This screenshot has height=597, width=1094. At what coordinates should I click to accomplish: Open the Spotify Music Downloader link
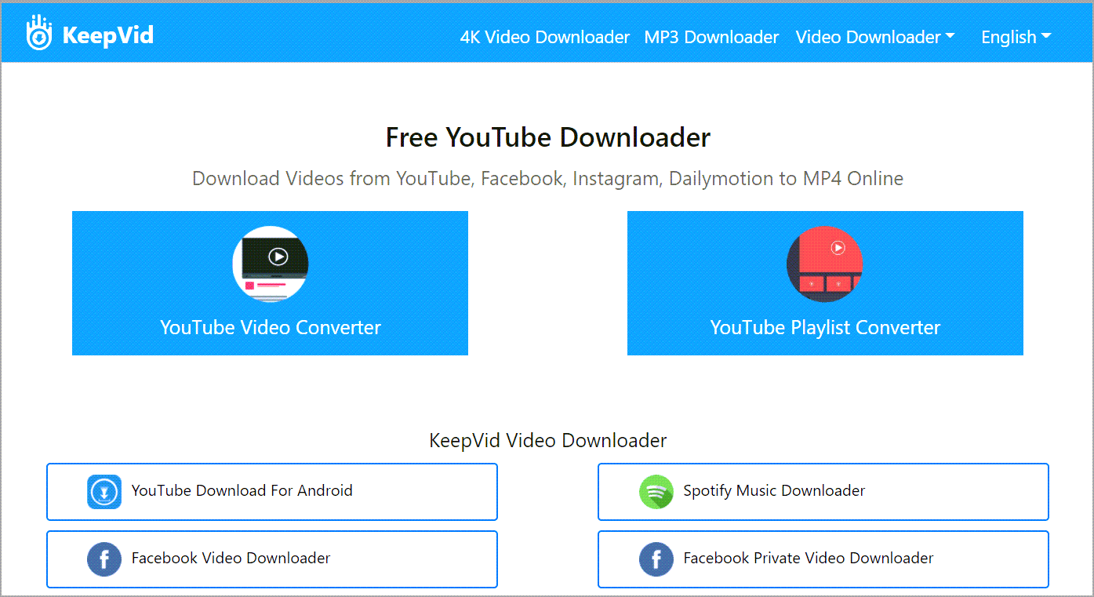point(823,492)
